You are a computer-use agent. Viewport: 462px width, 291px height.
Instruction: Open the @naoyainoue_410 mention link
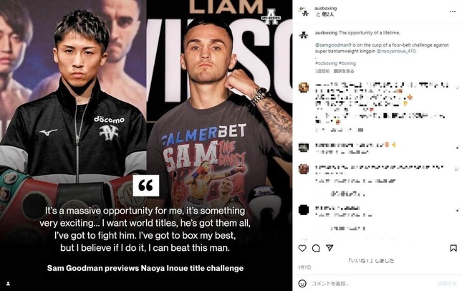[396, 51]
